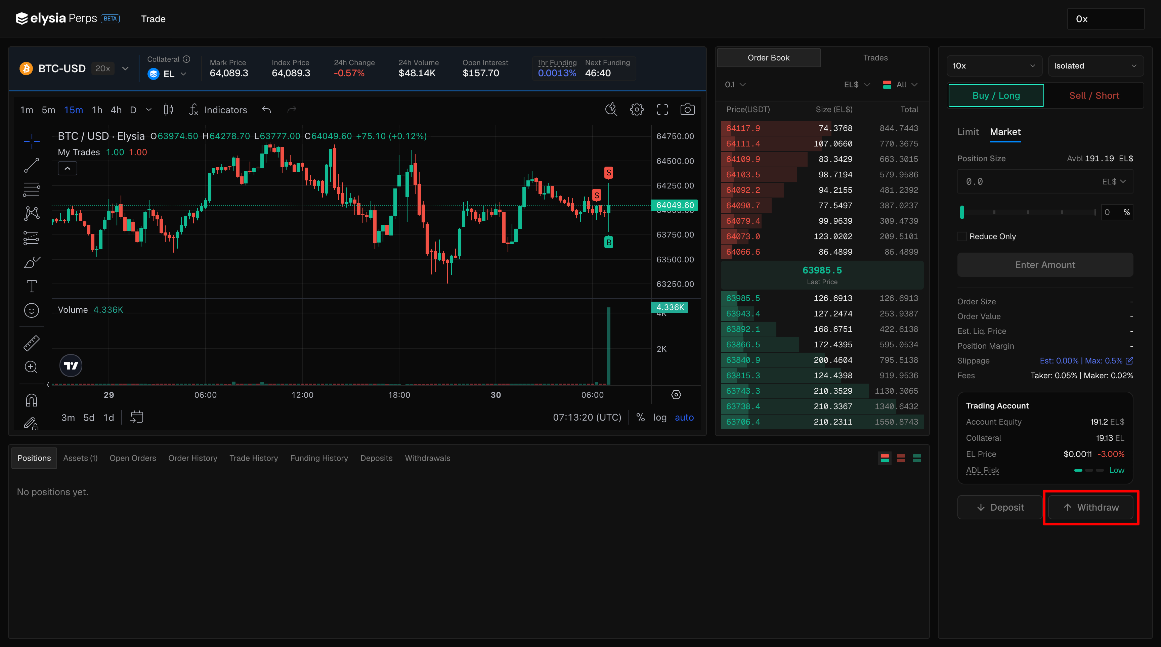Viewport: 1161px width, 647px height.
Task: Open the Fibonacci retracement tool
Action: coord(32,189)
